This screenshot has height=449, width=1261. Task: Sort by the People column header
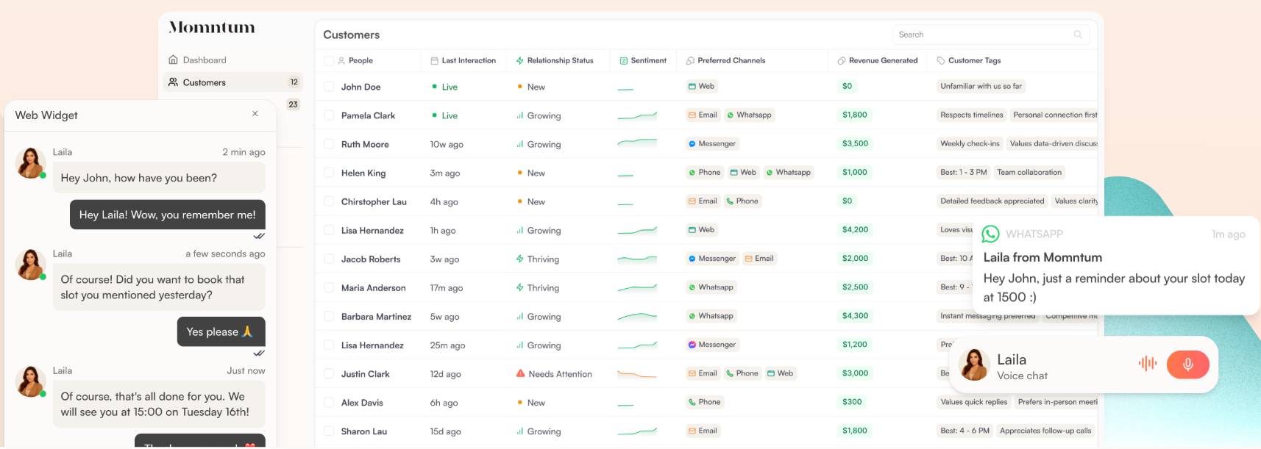point(360,61)
